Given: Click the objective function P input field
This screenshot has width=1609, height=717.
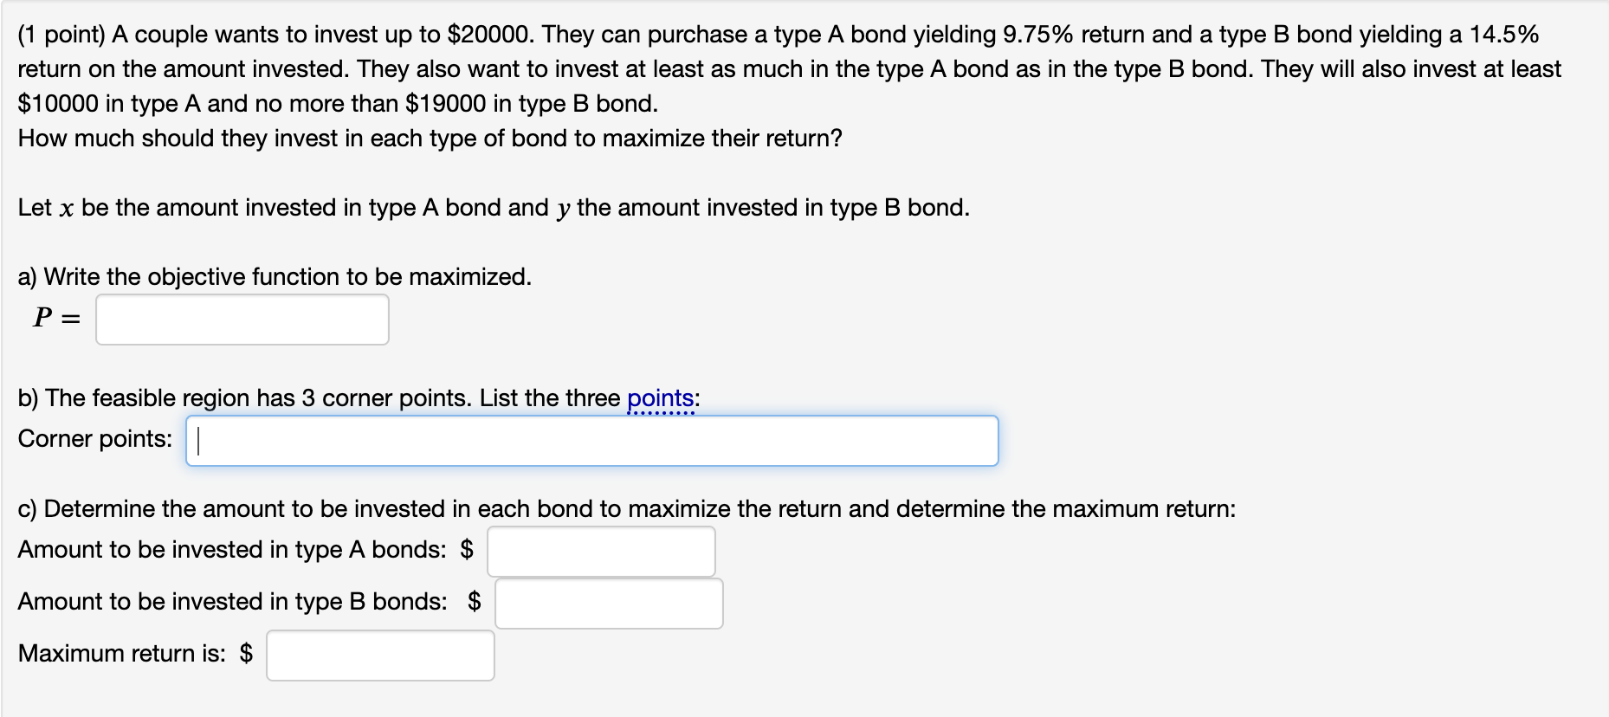Looking at the screenshot, I should coord(241,320).
